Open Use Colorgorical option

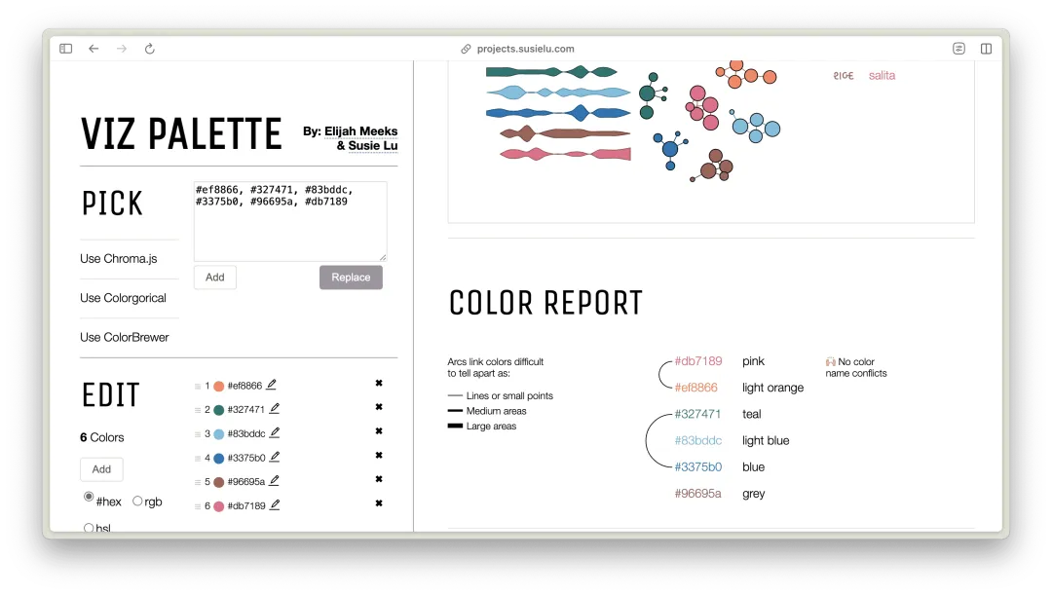point(123,298)
